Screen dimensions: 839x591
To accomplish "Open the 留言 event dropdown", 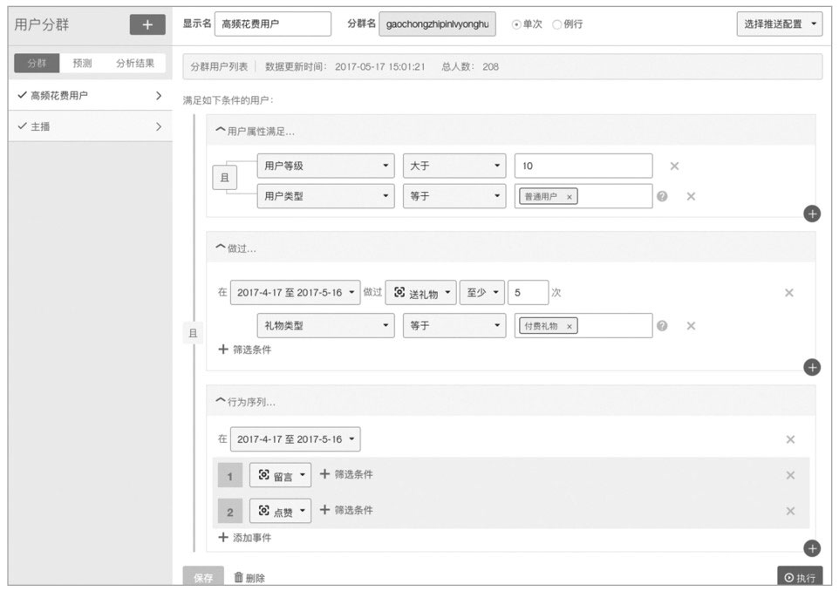I will 280,475.
